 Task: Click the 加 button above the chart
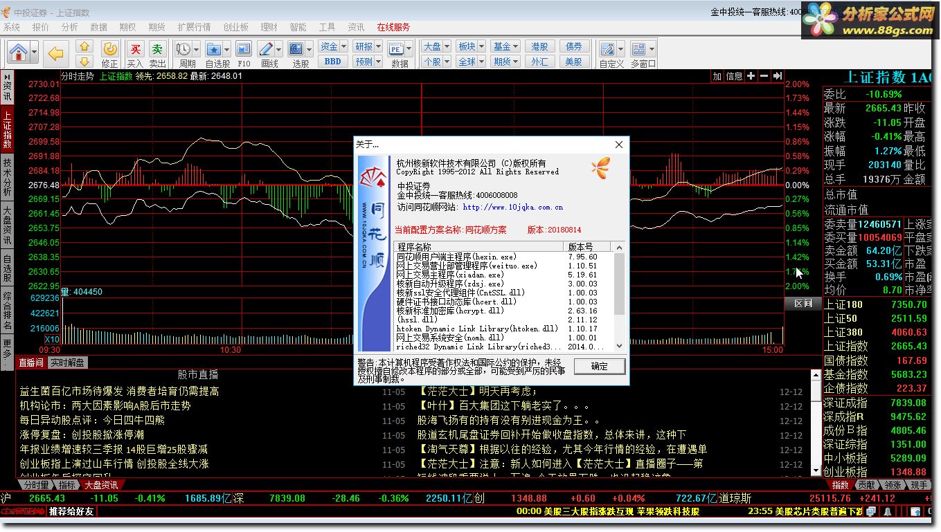pyautogui.click(x=717, y=76)
